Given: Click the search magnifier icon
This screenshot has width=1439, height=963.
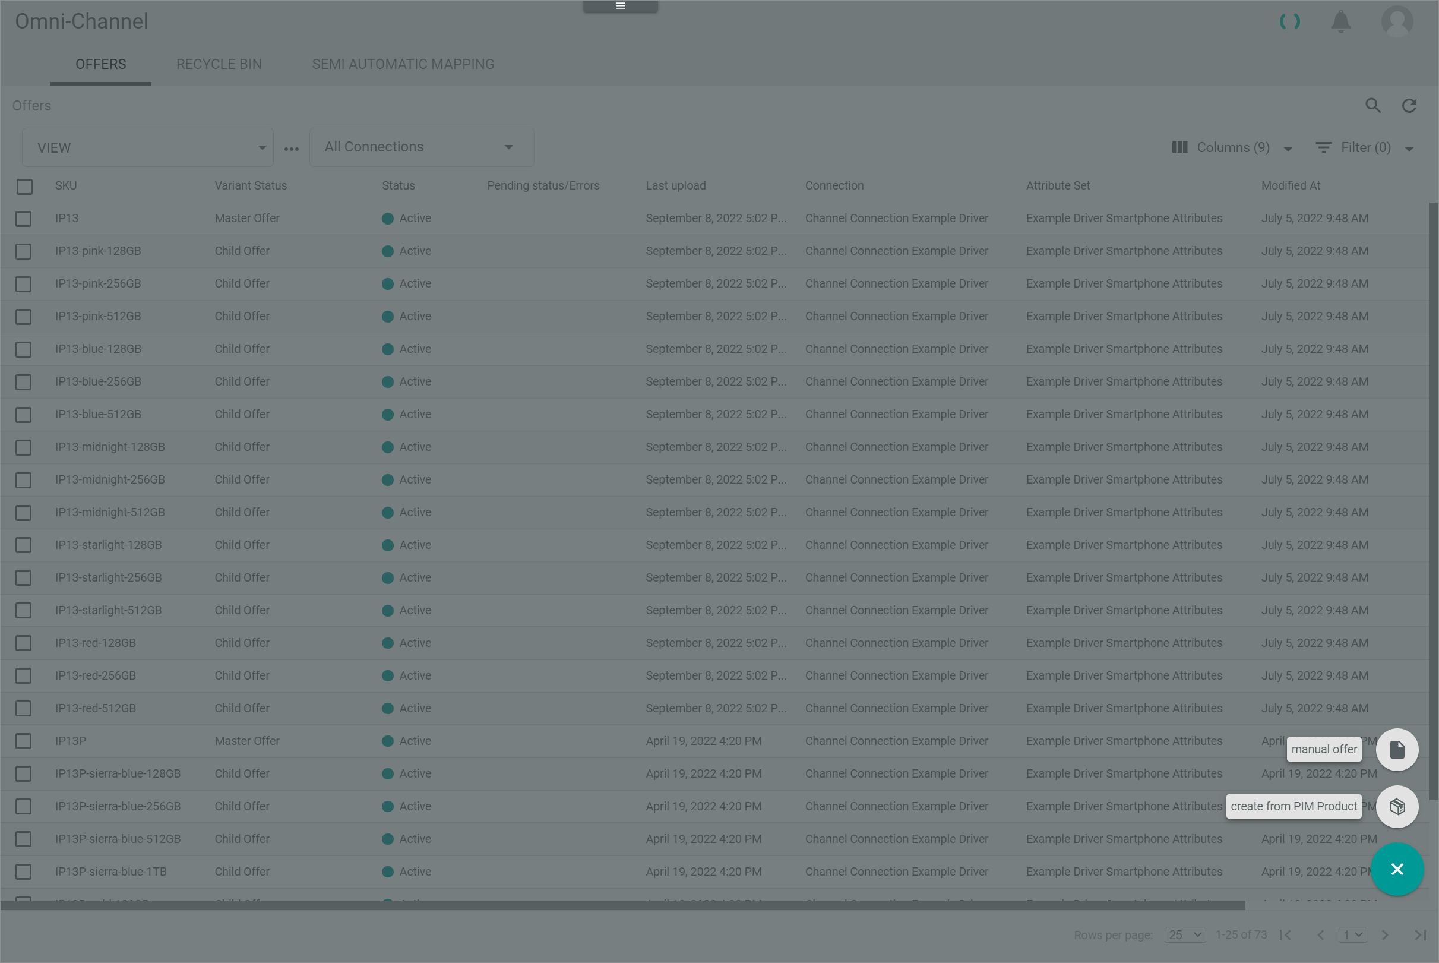Looking at the screenshot, I should [1372, 106].
